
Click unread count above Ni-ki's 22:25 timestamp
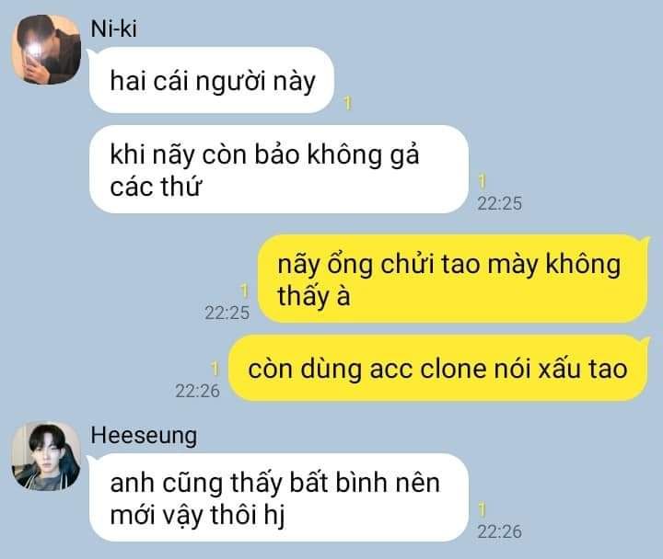(x=482, y=181)
